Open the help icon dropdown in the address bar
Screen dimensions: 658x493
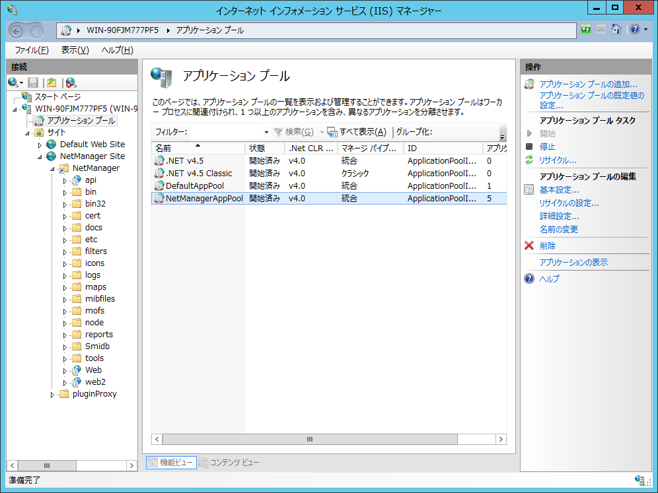638,30
